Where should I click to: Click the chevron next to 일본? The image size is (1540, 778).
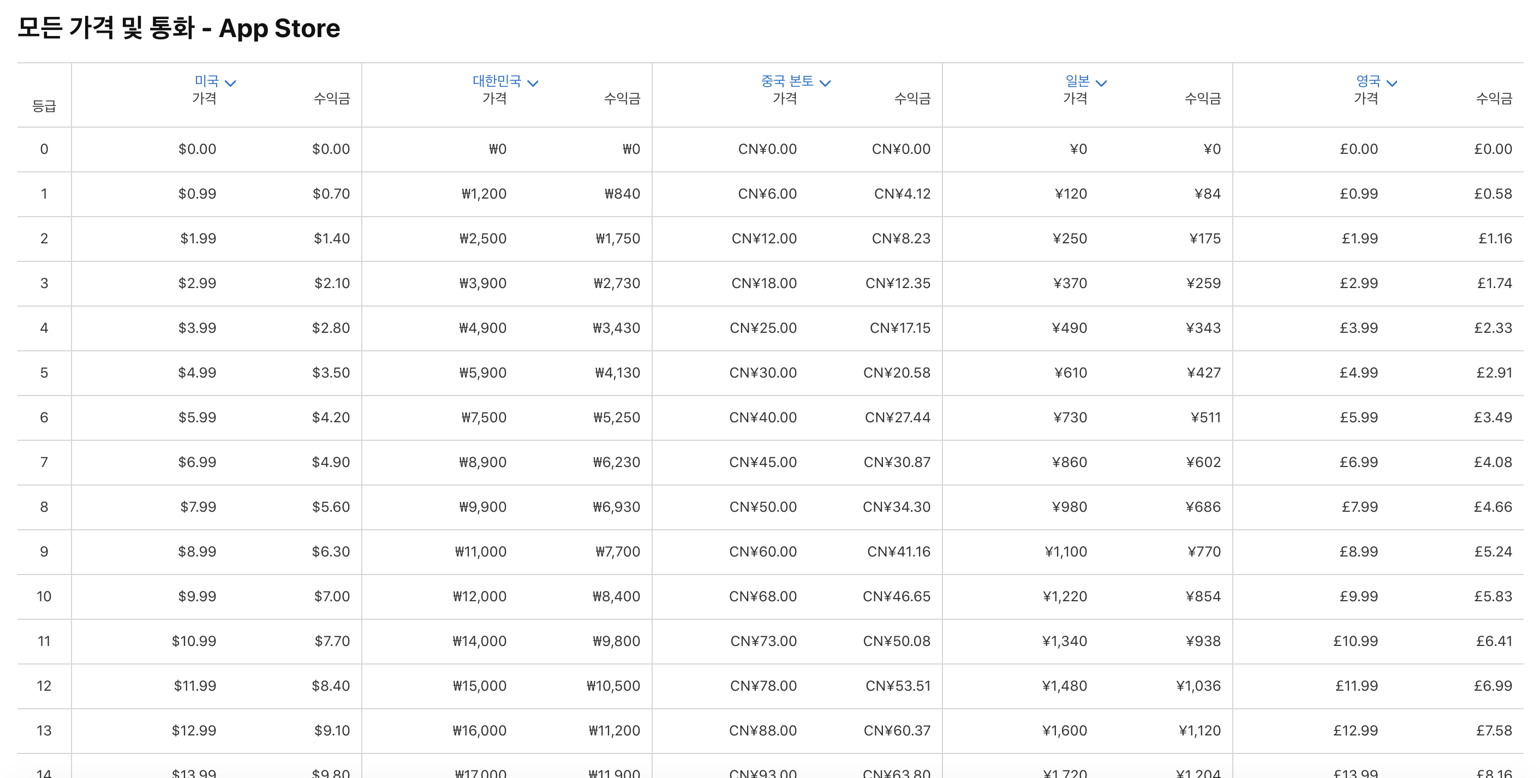1101,83
